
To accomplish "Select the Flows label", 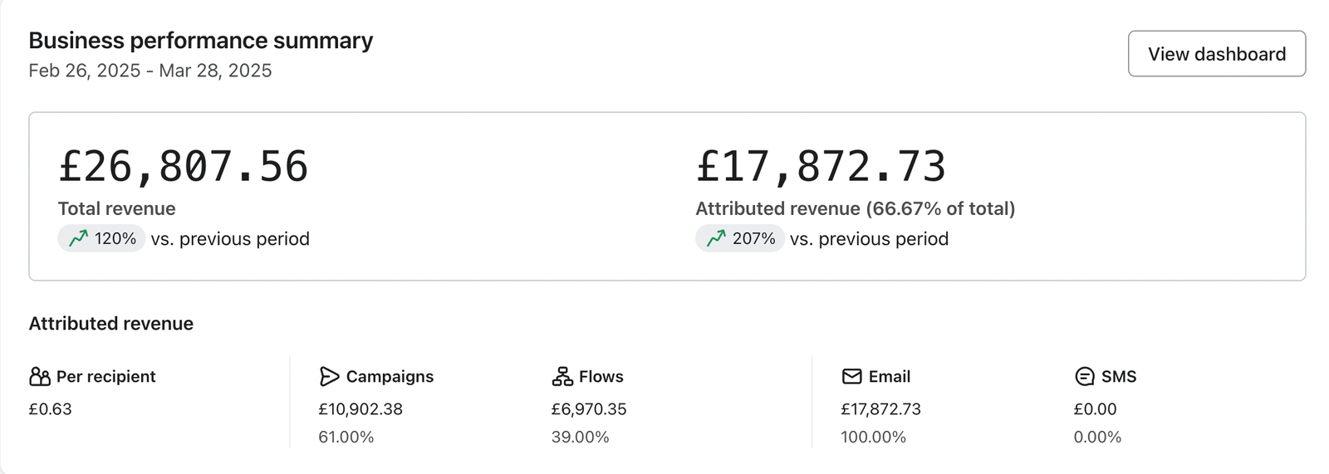I will [601, 377].
